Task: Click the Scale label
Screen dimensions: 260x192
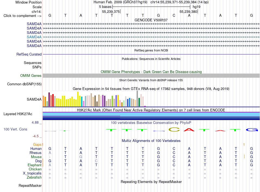Action: click(x=37, y=7)
